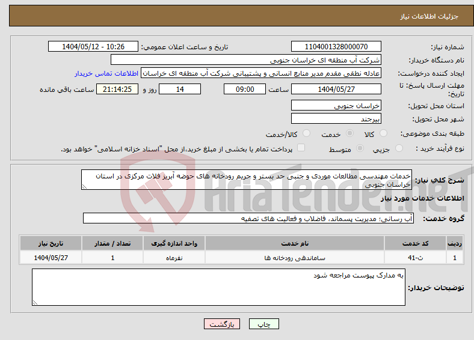474x340 pixels.
Task: Click the announcement date field 1404/05/12 - 10:26
Action: (93, 46)
